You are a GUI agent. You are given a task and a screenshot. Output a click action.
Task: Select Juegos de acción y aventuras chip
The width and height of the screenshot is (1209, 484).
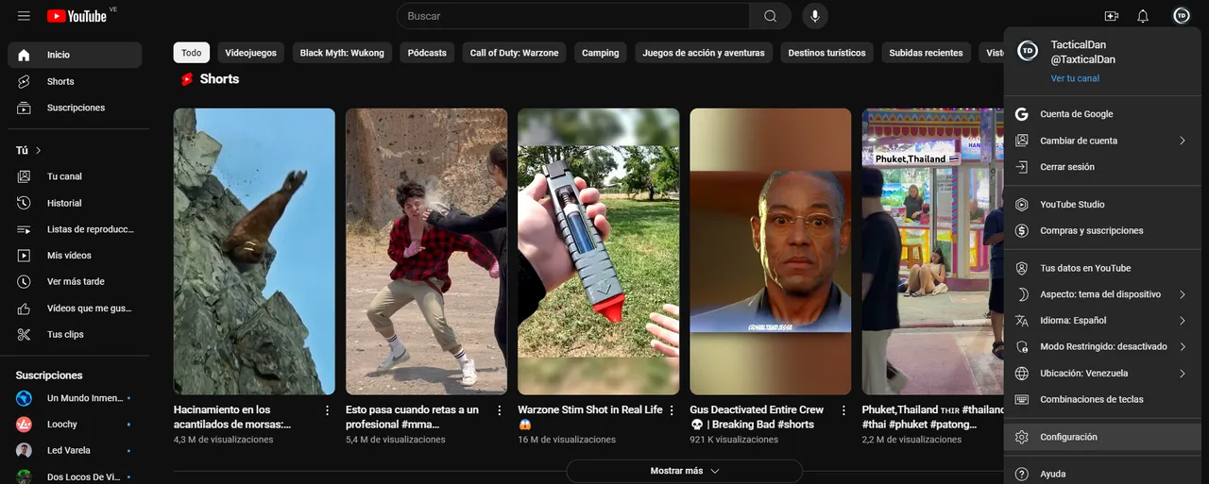704,53
